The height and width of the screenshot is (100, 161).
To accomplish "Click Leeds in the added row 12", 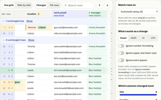I will point(30,70).
